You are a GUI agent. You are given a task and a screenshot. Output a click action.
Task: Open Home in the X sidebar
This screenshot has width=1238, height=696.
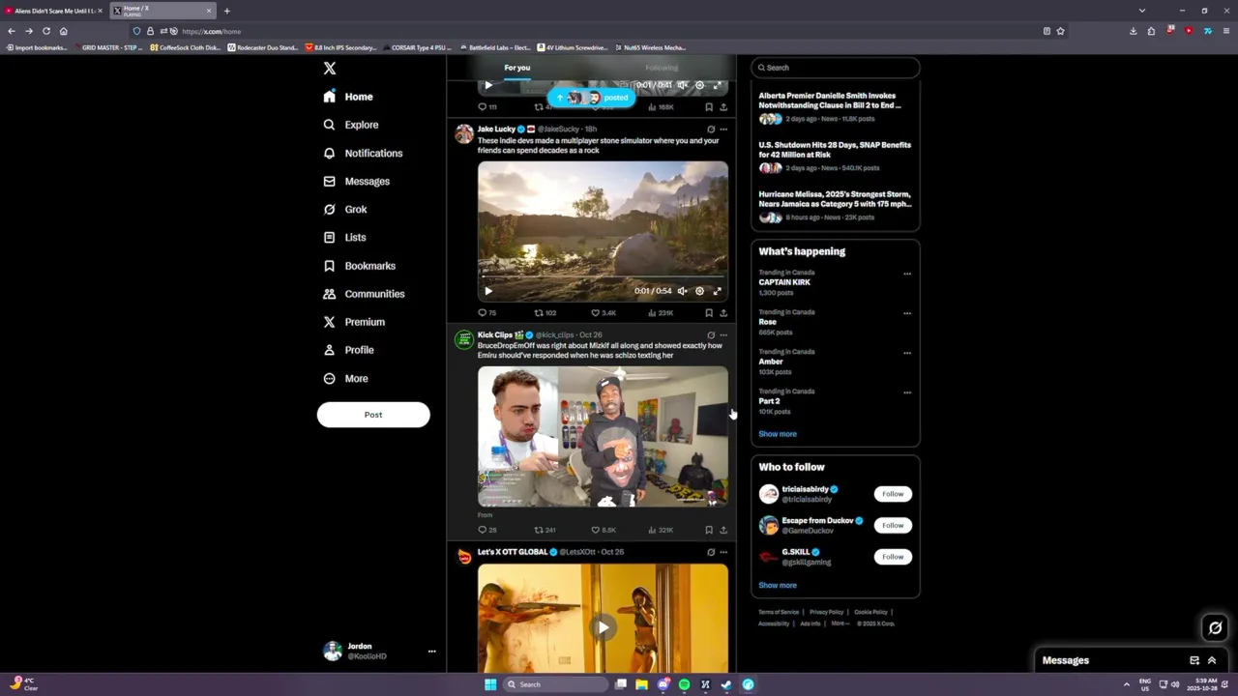348,97
